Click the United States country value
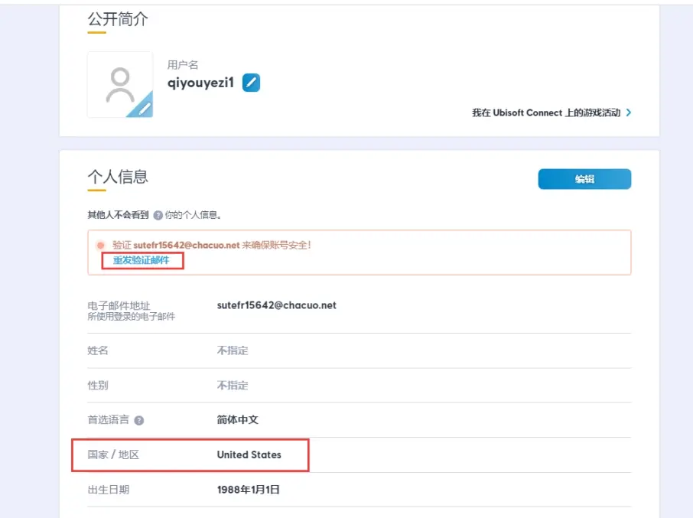 point(249,454)
